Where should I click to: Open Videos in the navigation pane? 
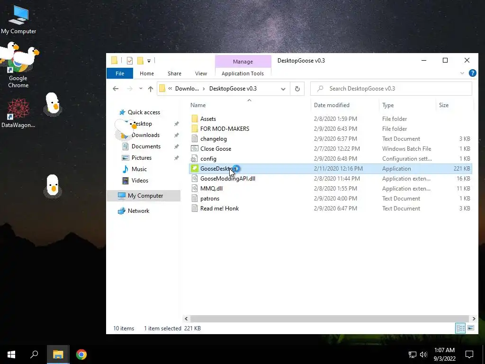tap(140, 181)
